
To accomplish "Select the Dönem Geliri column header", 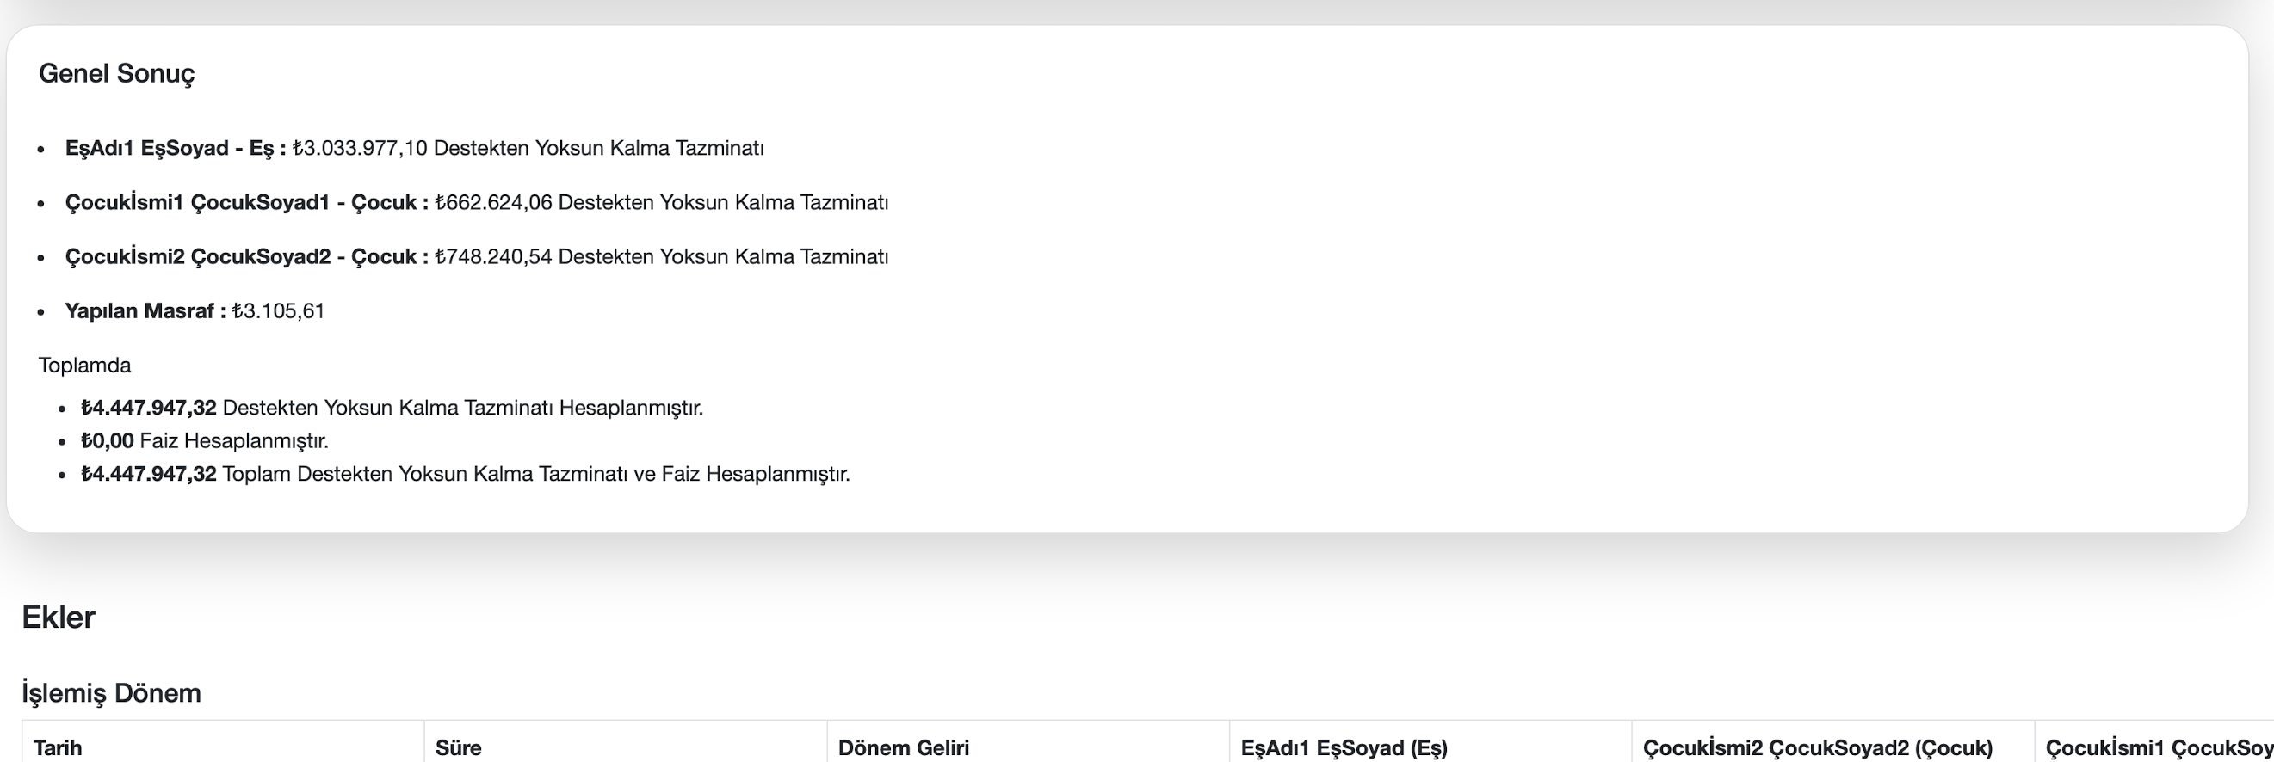I will [903, 748].
